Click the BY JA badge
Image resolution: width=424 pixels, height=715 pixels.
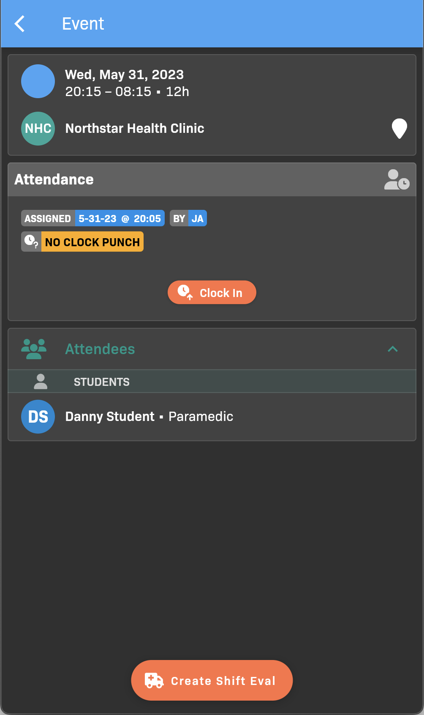[188, 219]
